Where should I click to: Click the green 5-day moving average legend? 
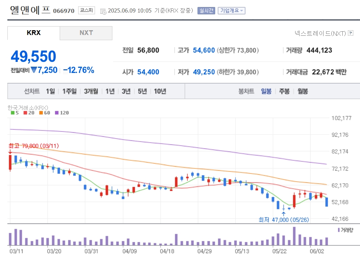pyautogui.click(x=15, y=113)
